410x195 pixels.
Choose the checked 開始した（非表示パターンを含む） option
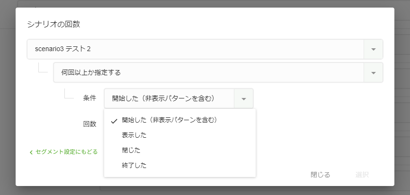[180, 120]
